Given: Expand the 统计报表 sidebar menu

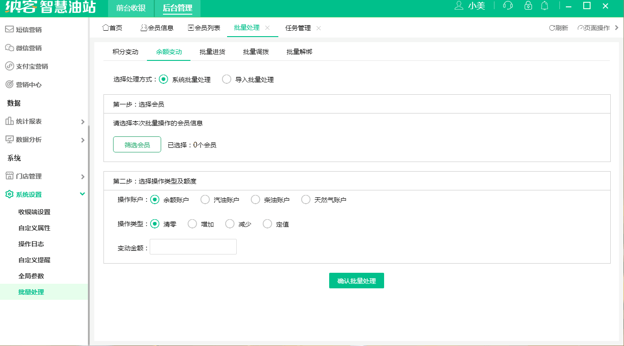Looking at the screenshot, I should pos(83,121).
